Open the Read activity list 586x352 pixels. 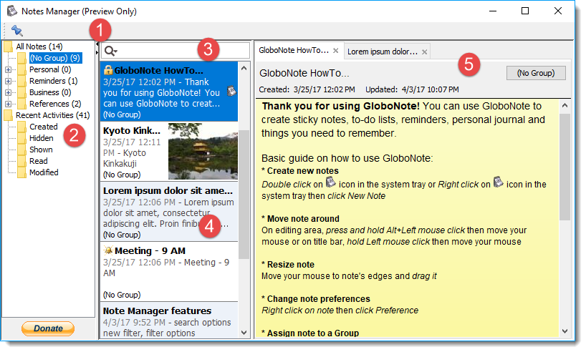(x=38, y=161)
